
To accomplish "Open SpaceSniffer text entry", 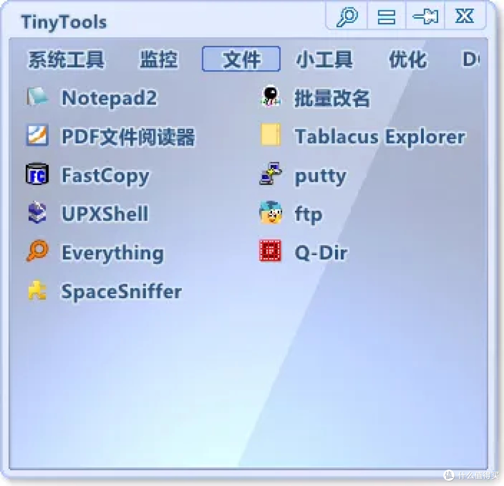I will click(121, 292).
